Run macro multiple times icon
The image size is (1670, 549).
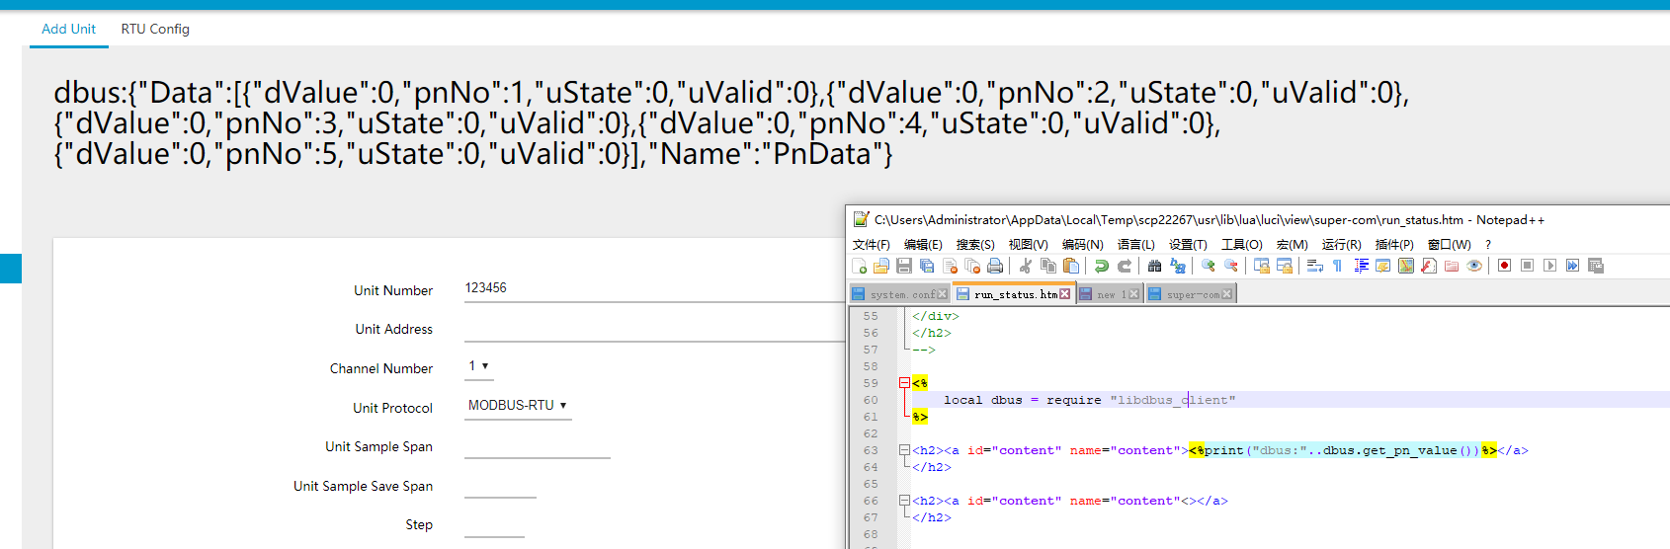coord(1572,266)
